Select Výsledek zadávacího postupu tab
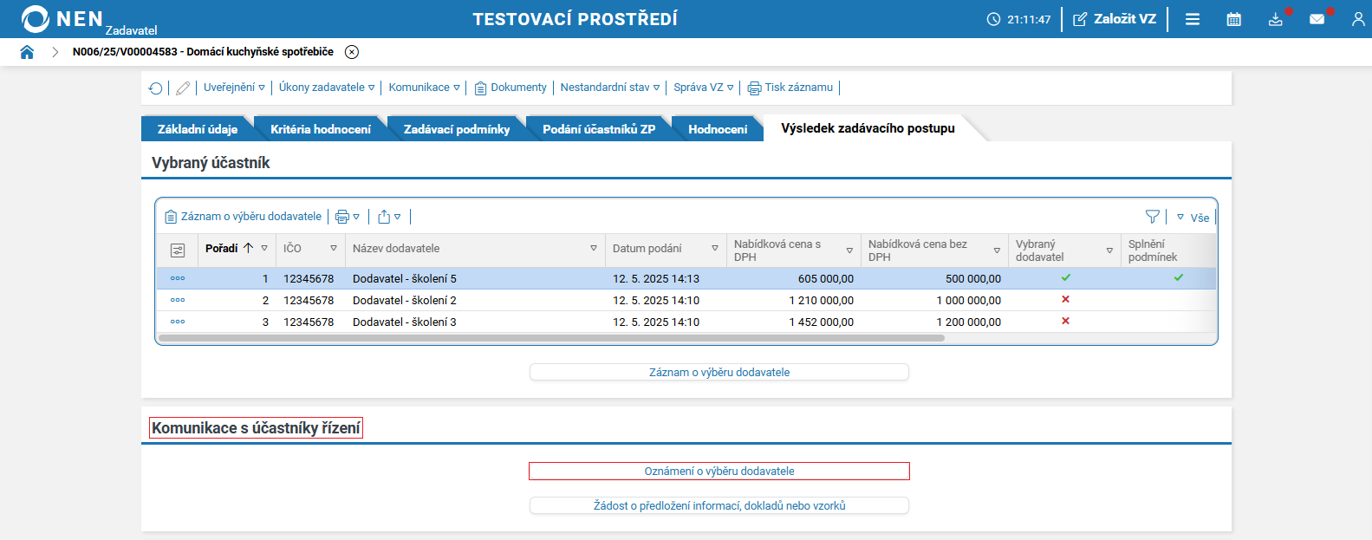 (x=868, y=128)
